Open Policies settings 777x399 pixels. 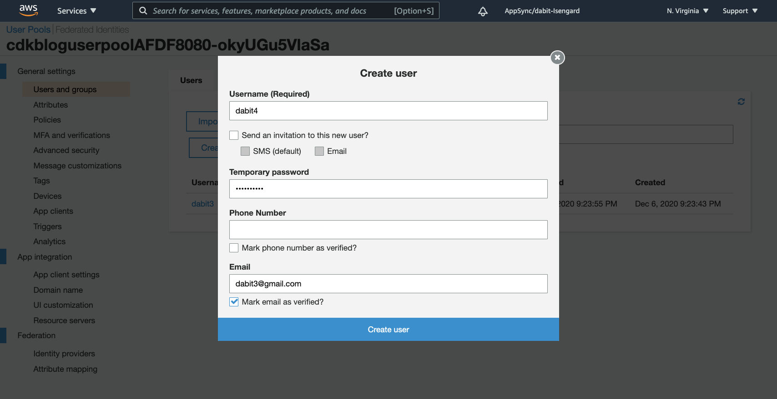coord(47,120)
